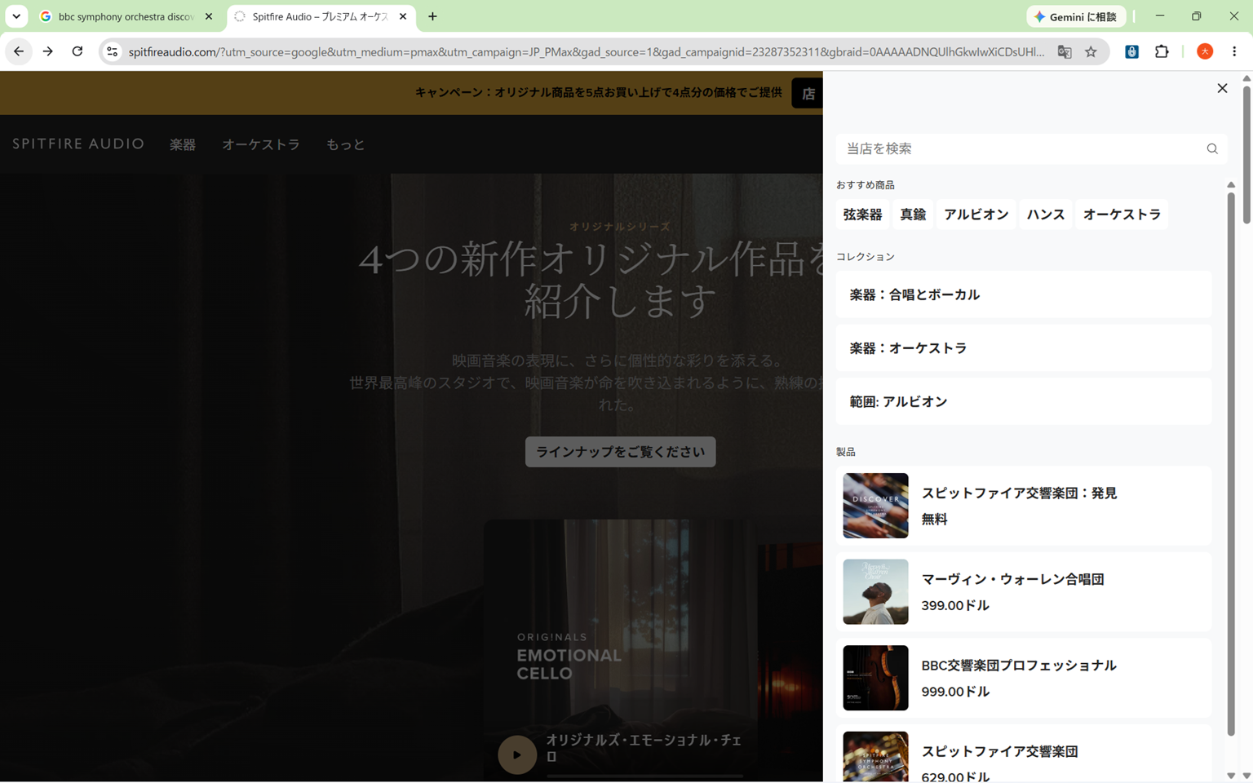Screen dimensions: 1253x783
Task: Open the Chrome profile avatar
Action: [1205, 51]
